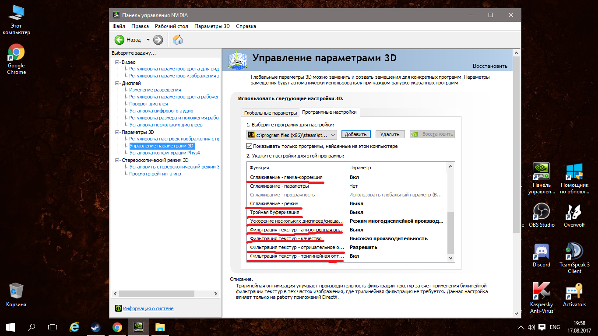The image size is (598, 336).
Task: Open Task View from the taskbar
Action: pos(53,327)
